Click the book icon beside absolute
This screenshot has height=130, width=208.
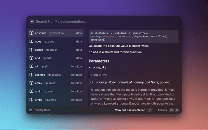pyautogui.click(x=31, y=33)
